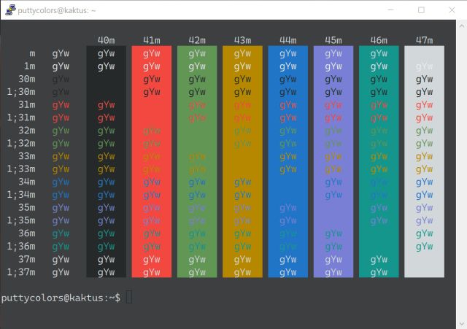The height and width of the screenshot is (329, 467).
Task: Open the PuTTY system menu icon
Action: pos(10,10)
